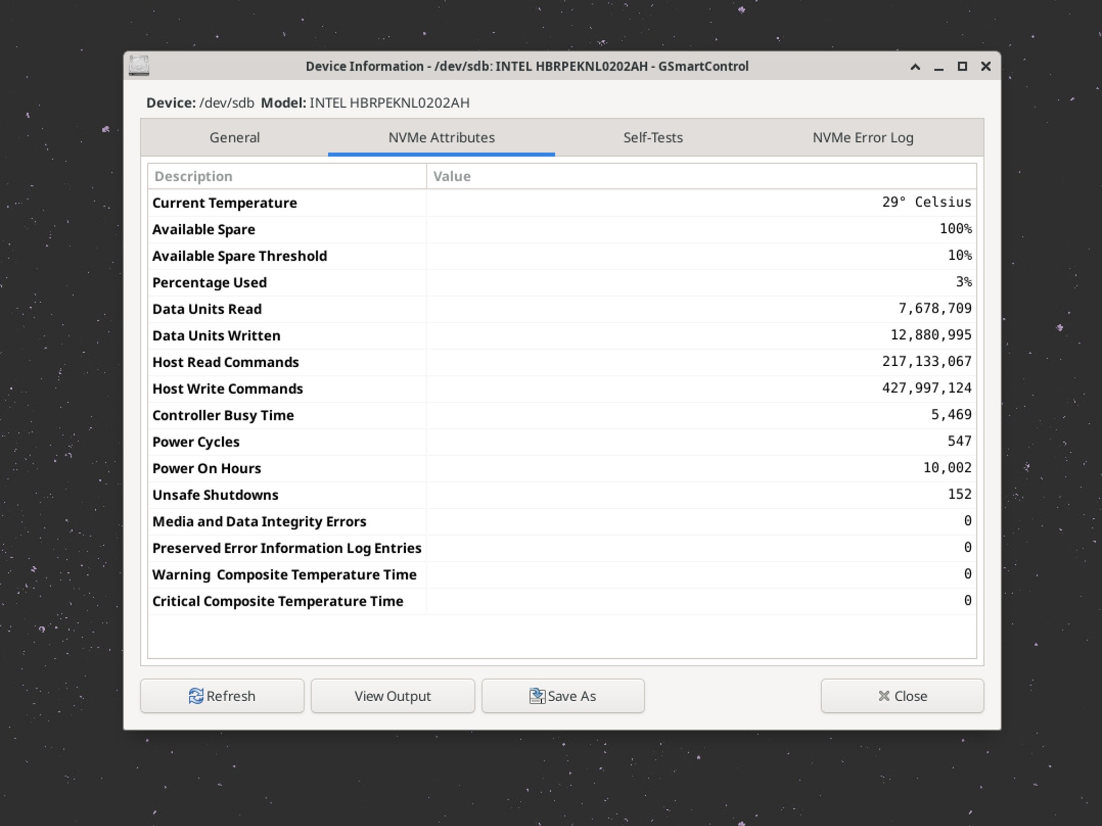Select the Host Read Commands row
Viewport: 1102px width, 826px height.
coord(562,362)
